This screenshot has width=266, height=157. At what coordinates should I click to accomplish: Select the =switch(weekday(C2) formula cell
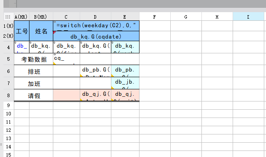[x=96, y=26]
